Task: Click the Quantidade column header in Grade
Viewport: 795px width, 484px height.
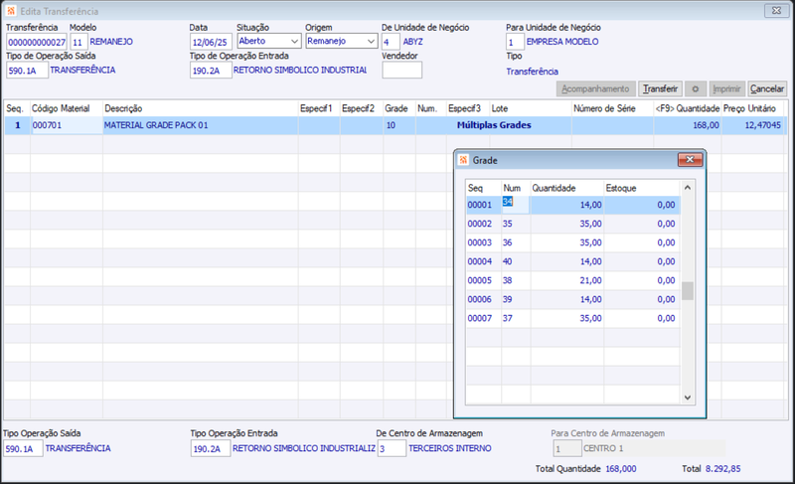Action: click(566, 188)
